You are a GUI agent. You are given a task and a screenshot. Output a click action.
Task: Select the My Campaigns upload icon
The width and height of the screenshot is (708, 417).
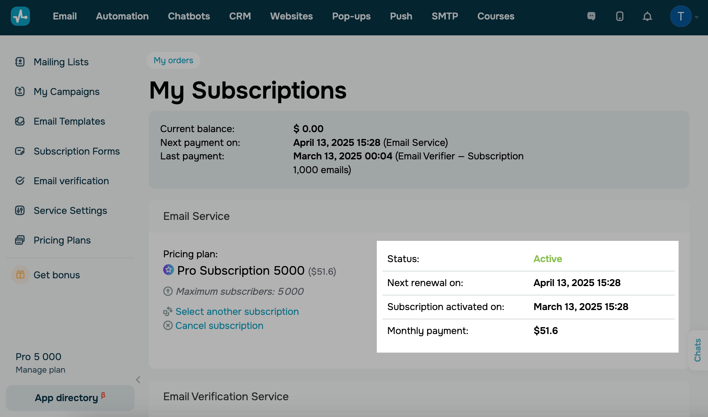click(19, 91)
